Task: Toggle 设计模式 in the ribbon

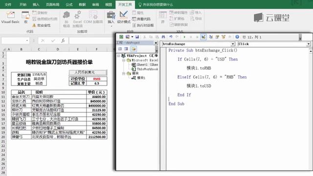Action: click(x=124, y=18)
